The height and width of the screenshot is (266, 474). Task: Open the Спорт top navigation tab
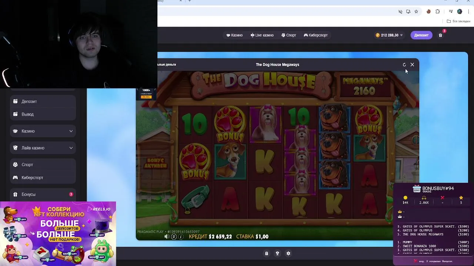pyautogui.click(x=288, y=35)
